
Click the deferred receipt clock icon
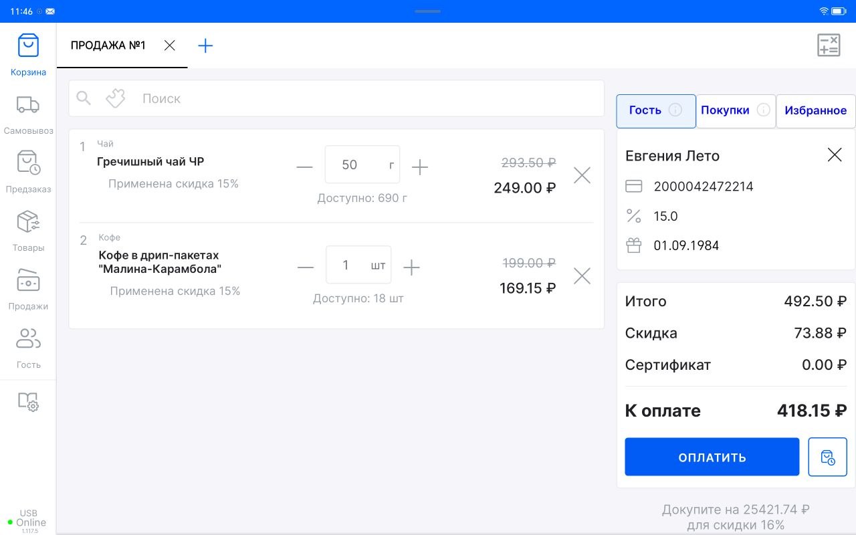pos(828,457)
